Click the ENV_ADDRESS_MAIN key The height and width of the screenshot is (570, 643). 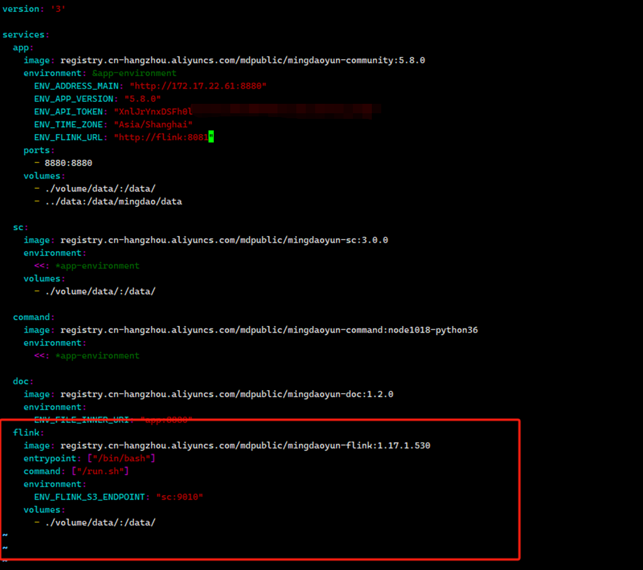pos(76,86)
